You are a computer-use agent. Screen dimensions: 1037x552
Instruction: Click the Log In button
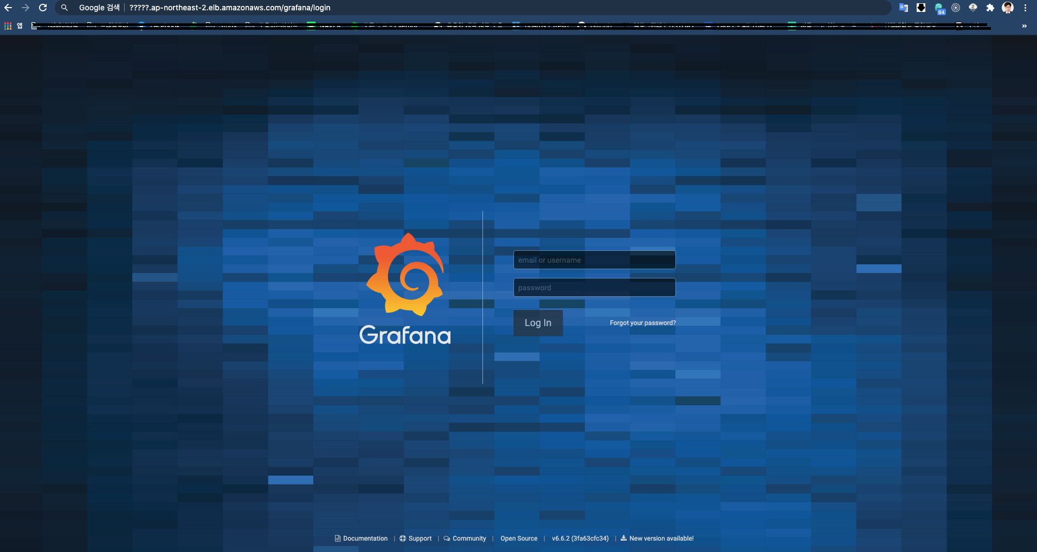538,323
